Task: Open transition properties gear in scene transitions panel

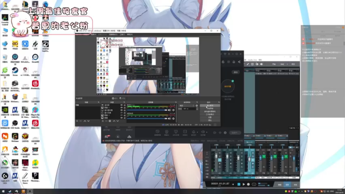Action: pyautogui.click(x=197, y=106)
